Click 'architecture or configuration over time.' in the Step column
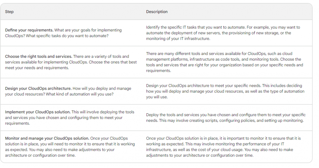Screen dimensions: 319x168 tap(40, 156)
